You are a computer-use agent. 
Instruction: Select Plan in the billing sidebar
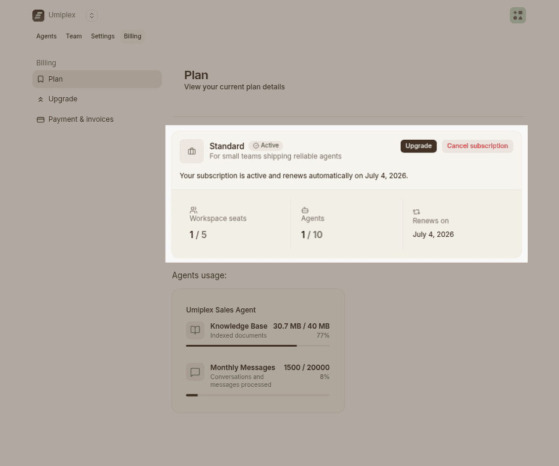(x=97, y=79)
